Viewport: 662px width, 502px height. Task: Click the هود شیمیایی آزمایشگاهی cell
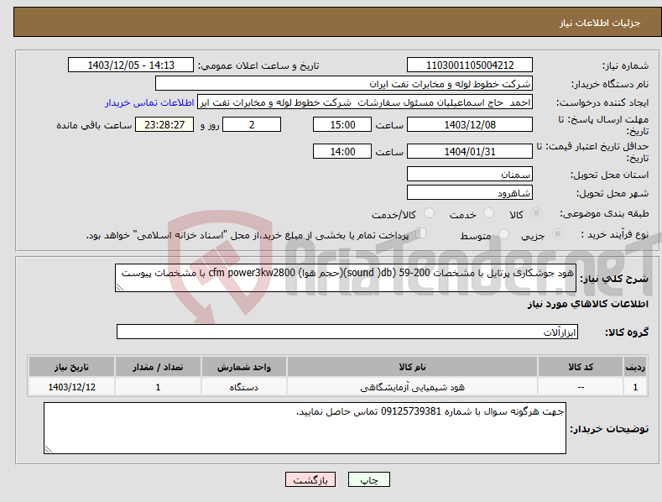point(412,387)
